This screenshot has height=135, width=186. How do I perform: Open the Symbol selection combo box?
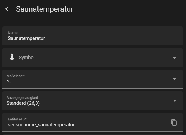coord(92,58)
